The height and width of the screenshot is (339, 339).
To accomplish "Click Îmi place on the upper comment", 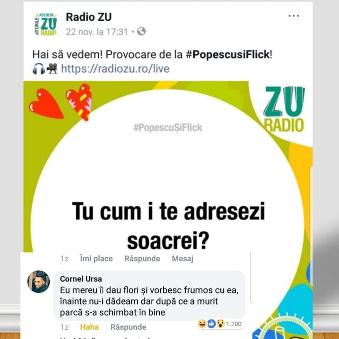I will (x=96, y=259).
